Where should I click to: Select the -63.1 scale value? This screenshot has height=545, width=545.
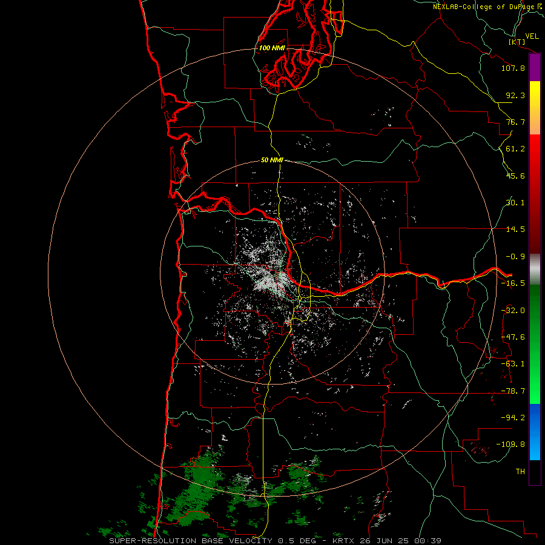513,364
